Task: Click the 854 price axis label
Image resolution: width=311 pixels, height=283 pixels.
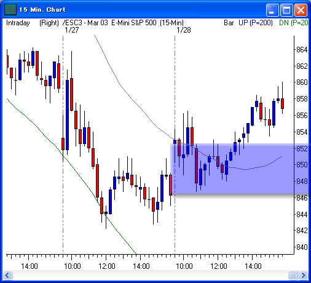Action: point(302,132)
